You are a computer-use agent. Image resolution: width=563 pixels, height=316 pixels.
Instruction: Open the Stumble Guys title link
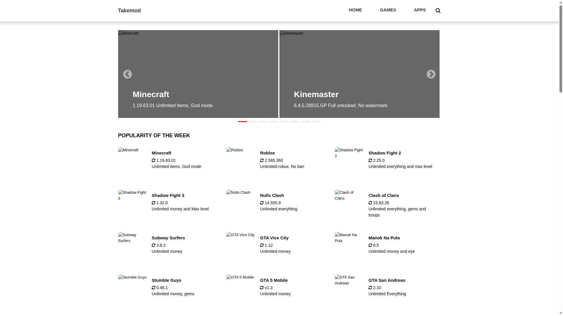point(167,280)
